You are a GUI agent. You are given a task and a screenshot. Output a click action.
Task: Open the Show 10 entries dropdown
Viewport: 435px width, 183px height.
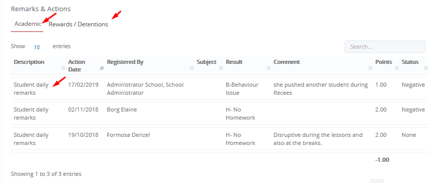coord(37,47)
